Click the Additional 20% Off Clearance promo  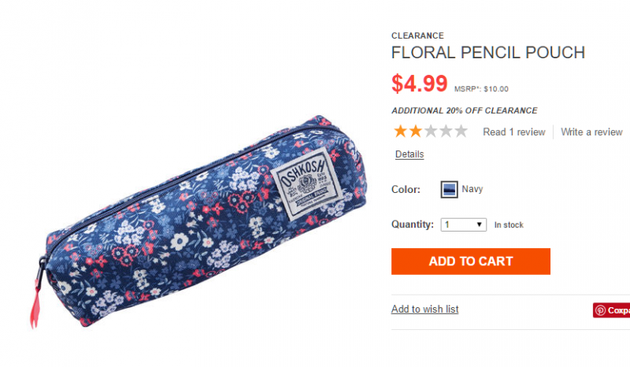click(x=464, y=111)
